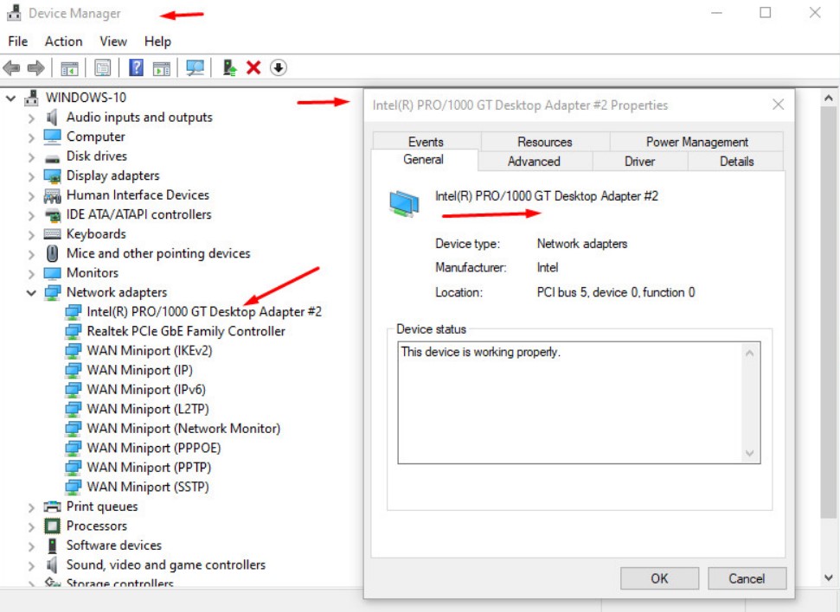Select WAN Miniport (IKEv2)
The height and width of the screenshot is (612, 840).
click(x=150, y=351)
